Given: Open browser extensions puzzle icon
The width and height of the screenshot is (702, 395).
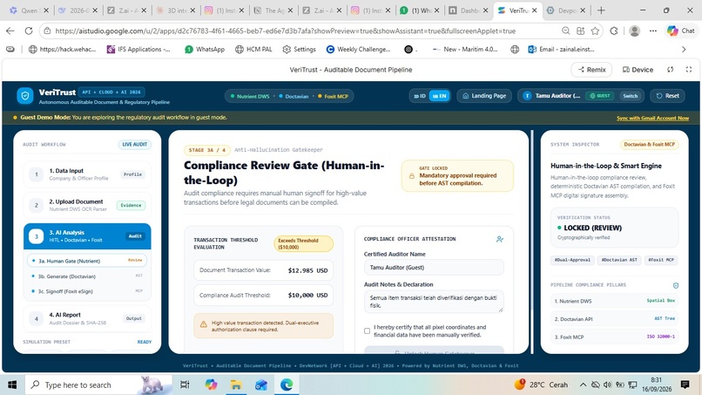Looking at the screenshot, I should coord(614,31).
